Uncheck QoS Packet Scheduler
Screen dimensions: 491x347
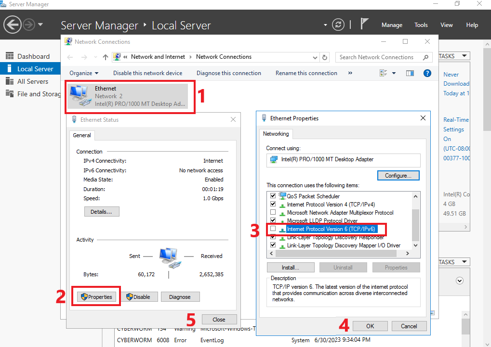(x=273, y=196)
